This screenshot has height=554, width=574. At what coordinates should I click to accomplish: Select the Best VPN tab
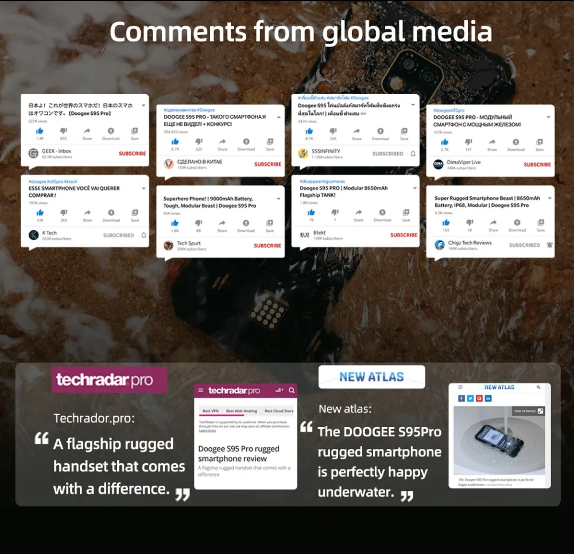point(211,411)
